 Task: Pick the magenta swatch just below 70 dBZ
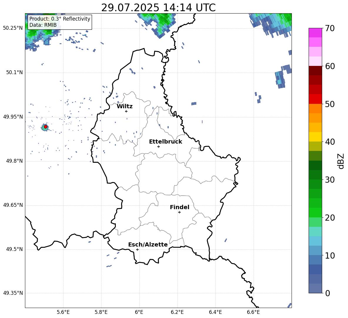315,33
